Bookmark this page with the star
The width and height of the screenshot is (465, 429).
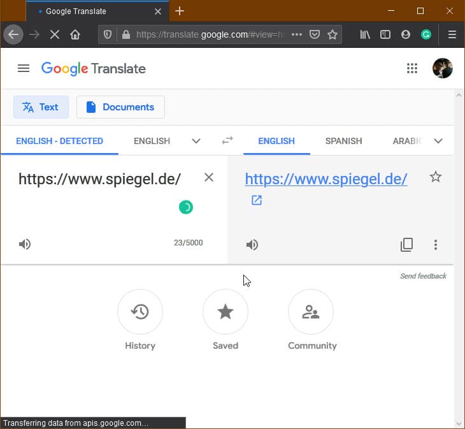[x=333, y=34]
